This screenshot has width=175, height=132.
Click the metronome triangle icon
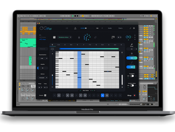coord(75,28)
